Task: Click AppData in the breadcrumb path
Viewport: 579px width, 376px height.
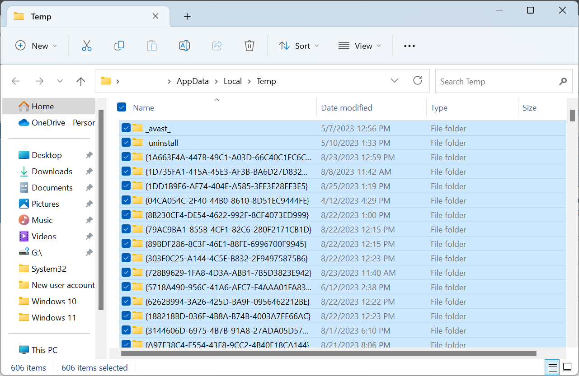Action: click(193, 81)
